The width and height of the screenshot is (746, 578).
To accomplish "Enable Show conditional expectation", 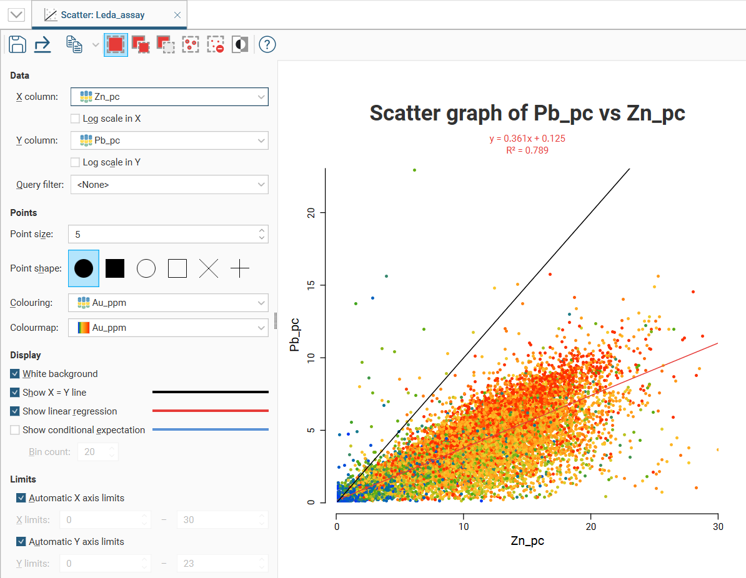I will tap(16, 430).
